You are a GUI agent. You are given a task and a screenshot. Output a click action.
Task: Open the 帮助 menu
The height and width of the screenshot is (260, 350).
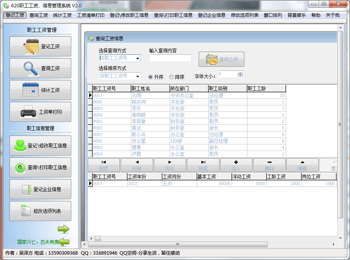click(x=316, y=15)
